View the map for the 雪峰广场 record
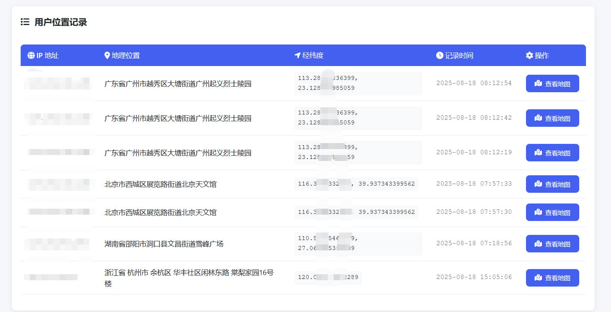Screen dimensions: 611x312 click(552, 244)
